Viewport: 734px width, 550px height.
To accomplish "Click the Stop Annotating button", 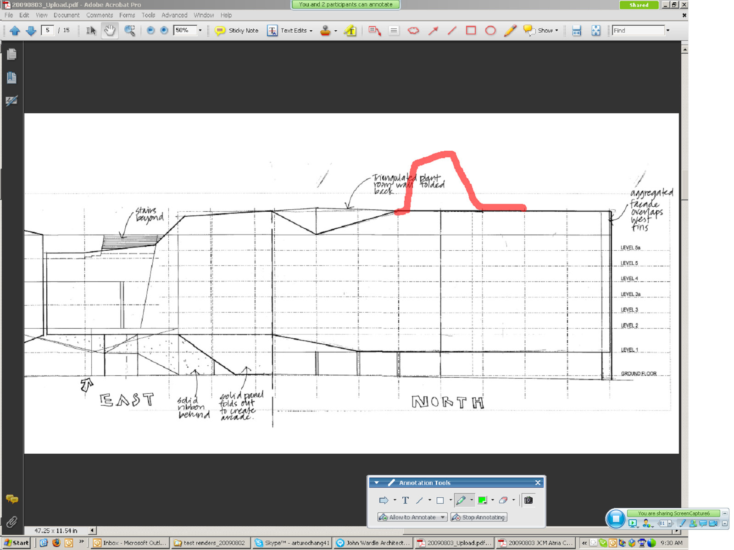I will pyautogui.click(x=478, y=517).
